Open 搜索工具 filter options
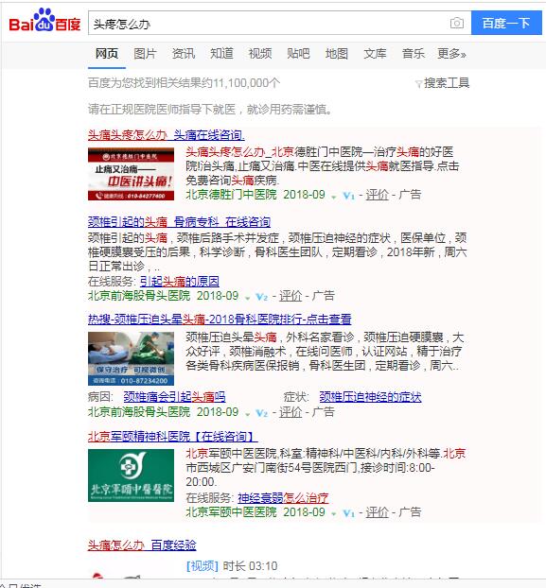546x588 pixels. [x=443, y=83]
